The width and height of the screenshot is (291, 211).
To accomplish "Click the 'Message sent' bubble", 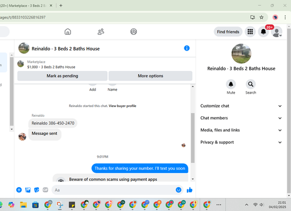I will pyautogui.click(x=45, y=134).
